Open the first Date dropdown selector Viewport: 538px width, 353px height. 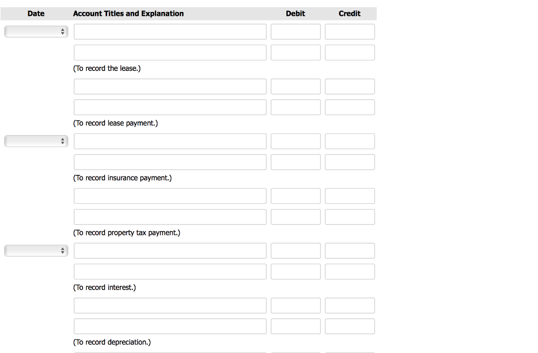tap(36, 31)
